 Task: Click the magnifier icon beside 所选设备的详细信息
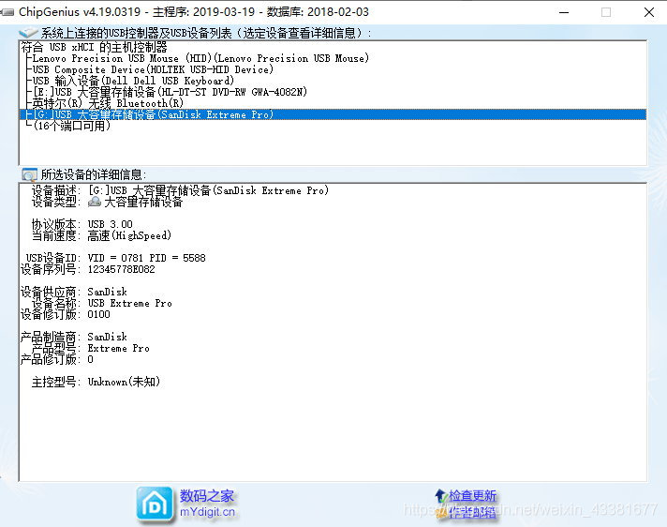(x=29, y=174)
